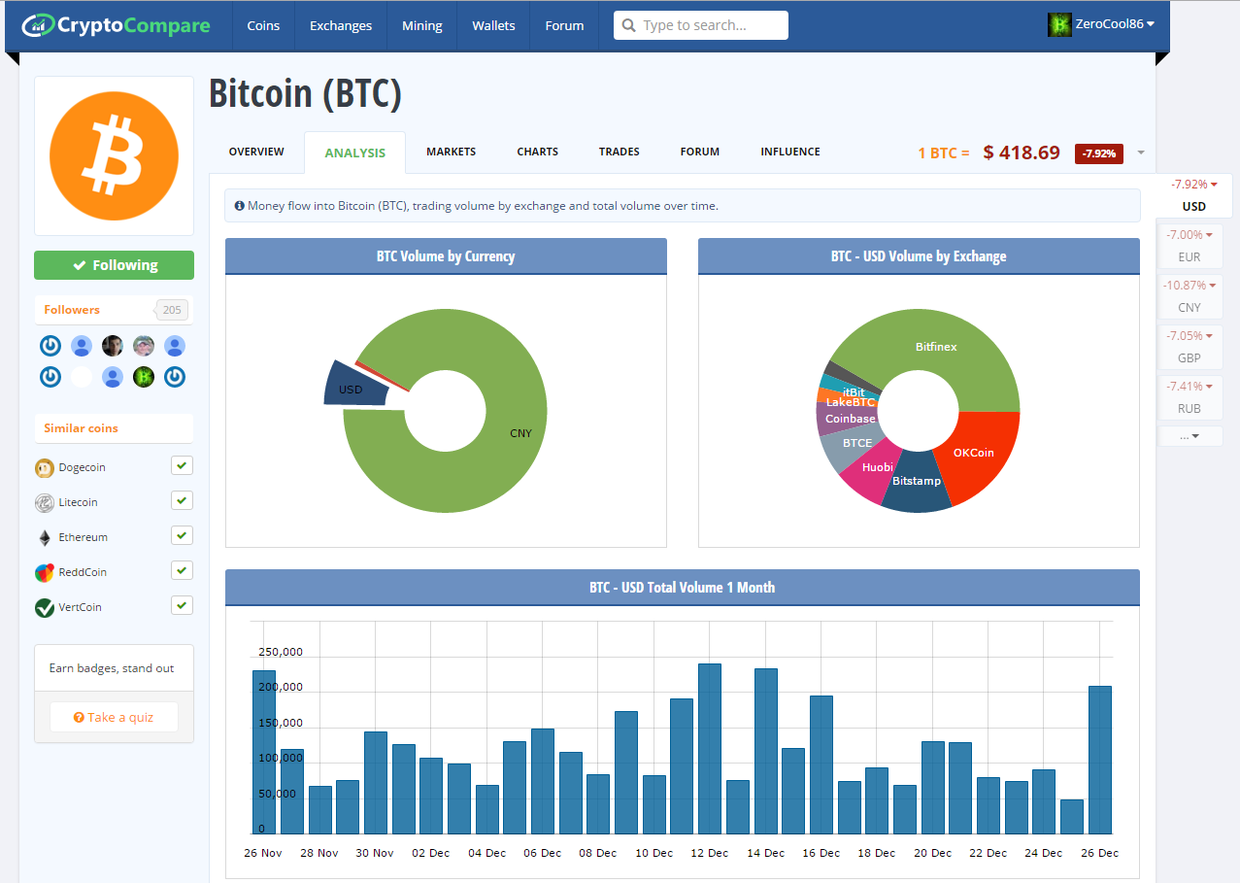Toggle the Litecoin checkbox
This screenshot has height=883, width=1240.
[182, 500]
